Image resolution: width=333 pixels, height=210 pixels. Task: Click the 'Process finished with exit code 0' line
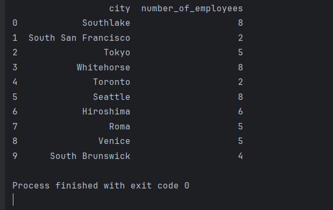101,186
